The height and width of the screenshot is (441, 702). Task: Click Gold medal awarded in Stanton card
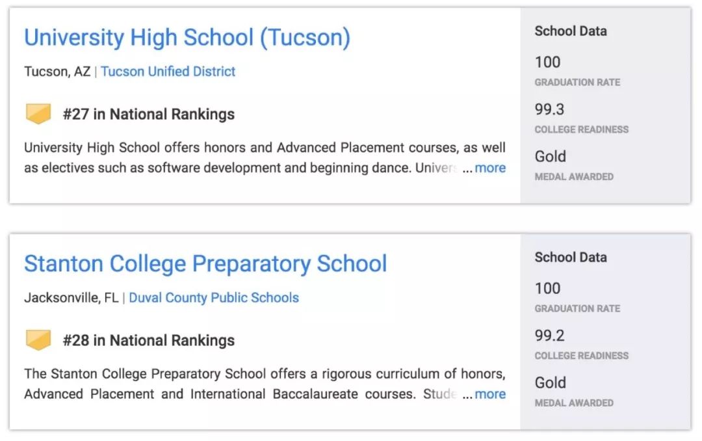click(551, 382)
